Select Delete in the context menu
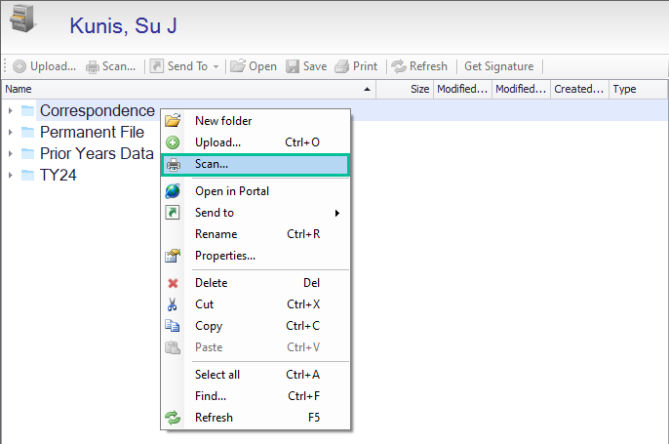This screenshot has height=444, width=669. point(212,283)
